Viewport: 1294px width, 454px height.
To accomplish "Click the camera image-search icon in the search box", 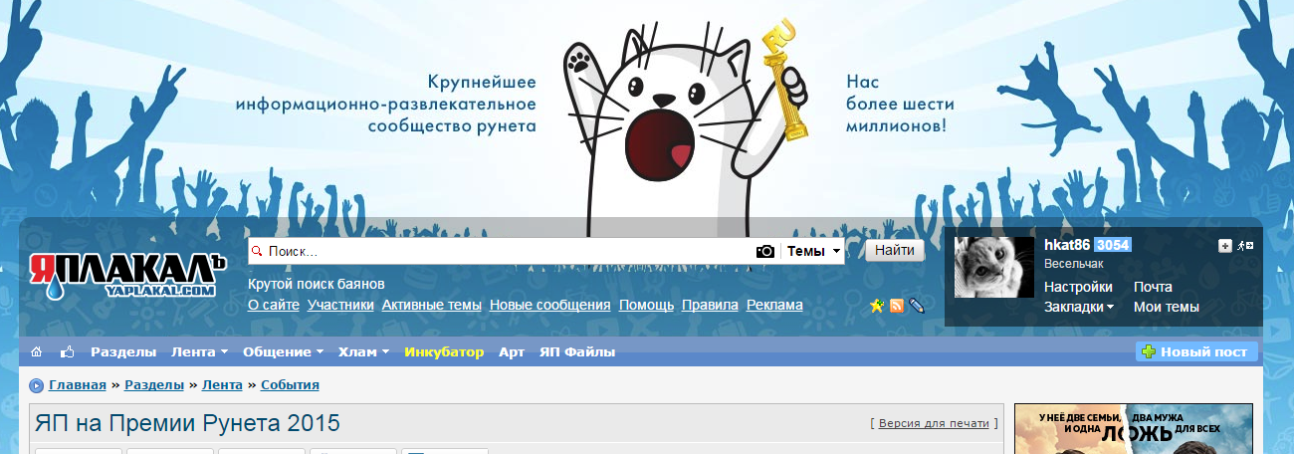I will (x=764, y=251).
